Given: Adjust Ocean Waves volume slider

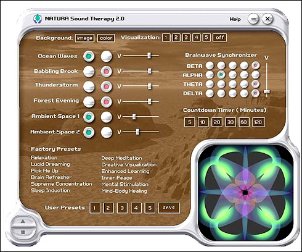Looking at the screenshot, I should pos(149,56).
